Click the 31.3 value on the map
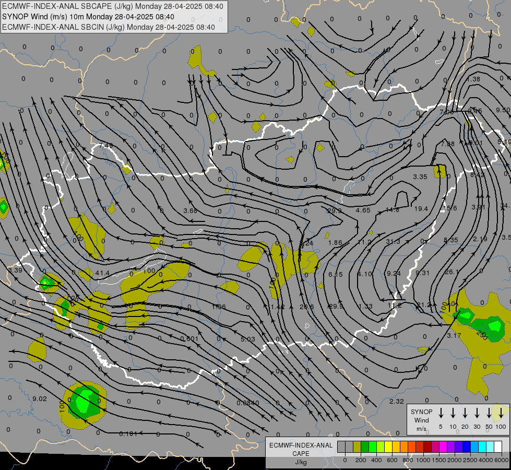 (x=393, y=241)
